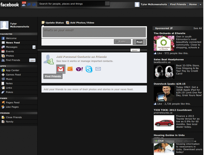Viewport: 206px width, 155px height.
Task: Click See All in Sponsored section
Action: pos(198,28)
